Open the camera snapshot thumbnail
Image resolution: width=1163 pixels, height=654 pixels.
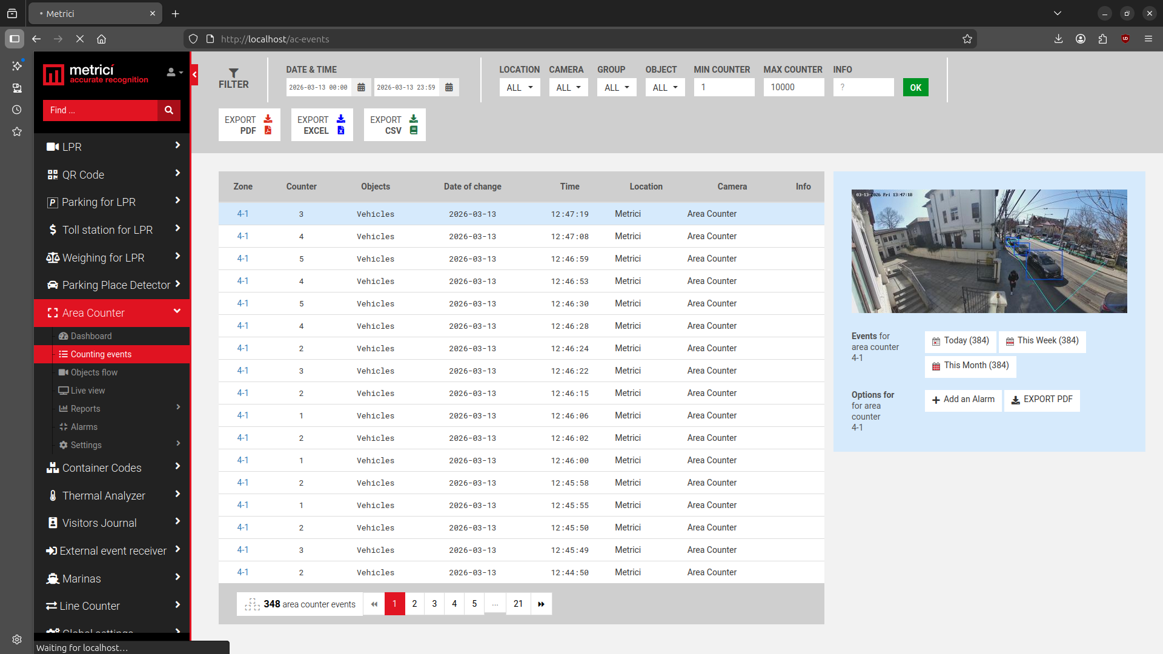pos(989,251)
